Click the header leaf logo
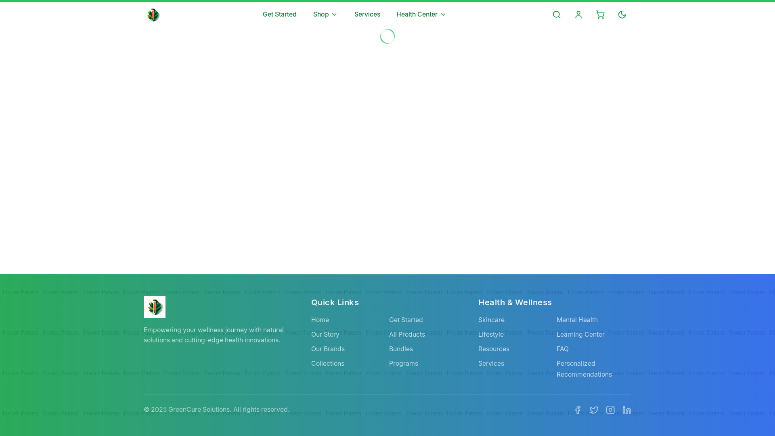 point(153,15)
